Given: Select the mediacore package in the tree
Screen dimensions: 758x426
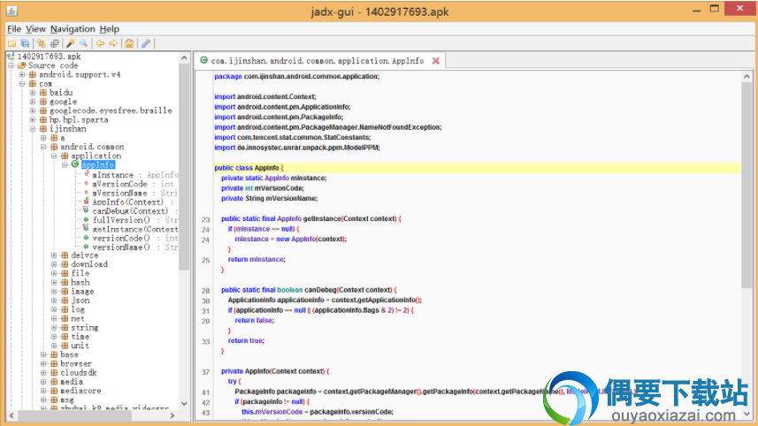Looking at the screenshot, I should click(x=80, y=391).
